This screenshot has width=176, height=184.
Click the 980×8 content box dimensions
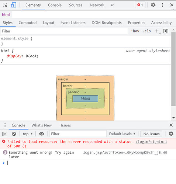coord(85,99)
